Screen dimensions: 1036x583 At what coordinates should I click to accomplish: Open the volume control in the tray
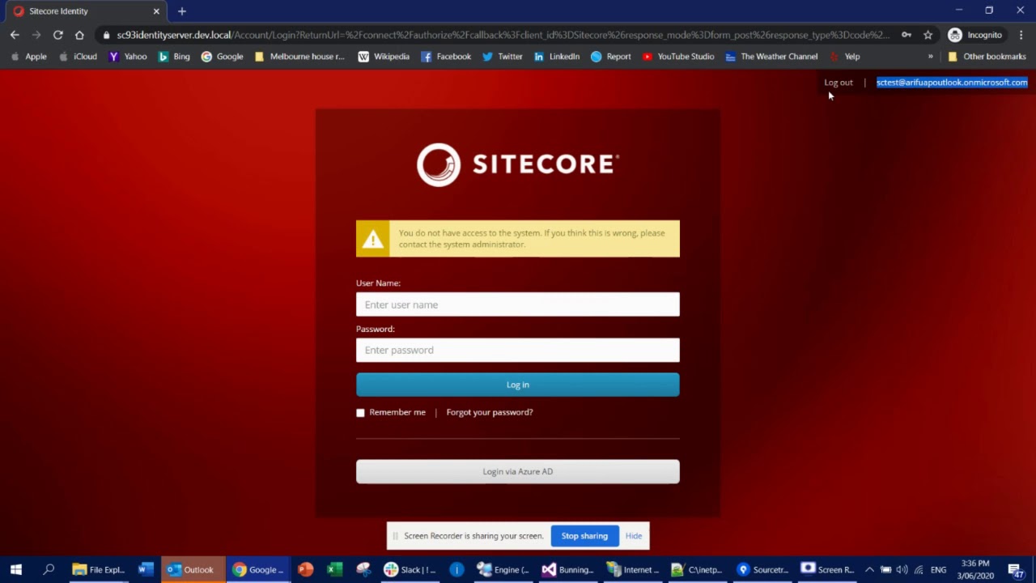pyautogui.click(x=902, y=570)
